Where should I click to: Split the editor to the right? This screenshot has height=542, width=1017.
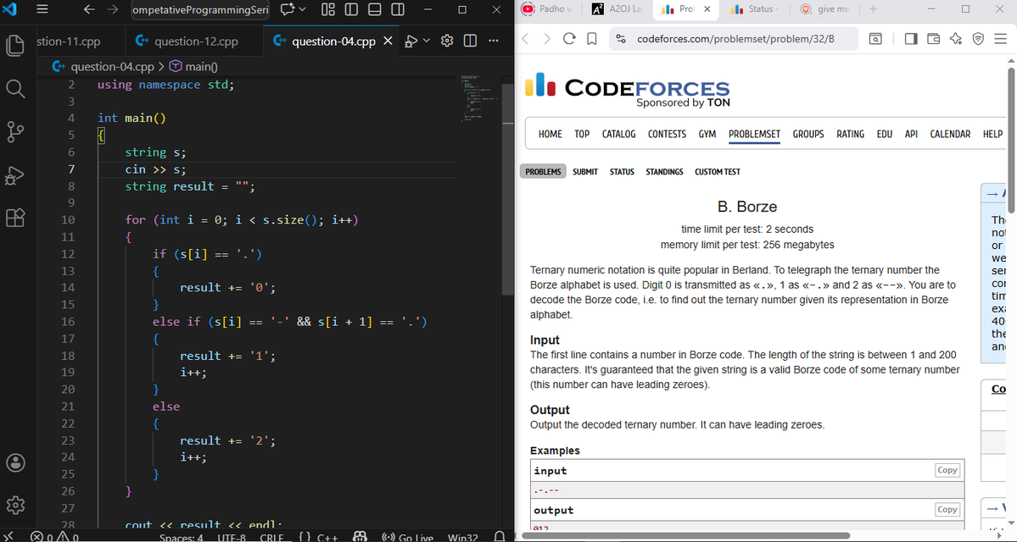(x=470, y=41)
